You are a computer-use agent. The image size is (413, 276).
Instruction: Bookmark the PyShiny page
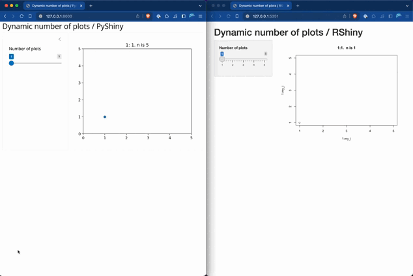pyautogui.click(x=30, y=16)
